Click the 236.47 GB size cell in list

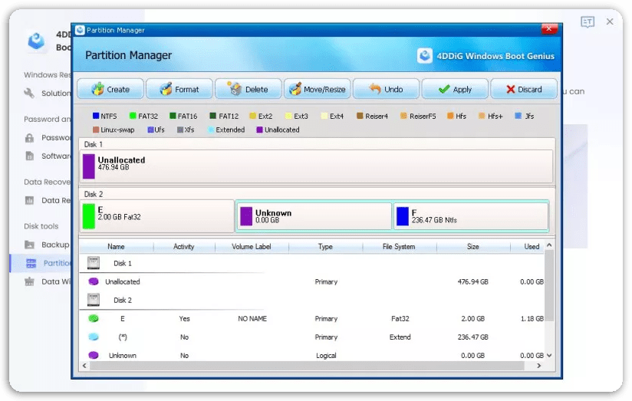(x=472, y=337)
